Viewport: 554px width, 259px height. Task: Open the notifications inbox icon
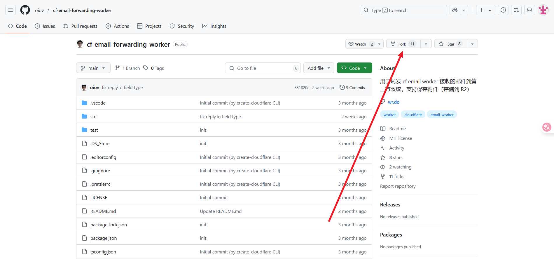(529, 10)
